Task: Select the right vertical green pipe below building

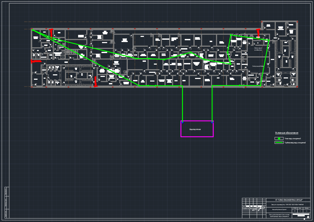Action: (x=212, y=104)
